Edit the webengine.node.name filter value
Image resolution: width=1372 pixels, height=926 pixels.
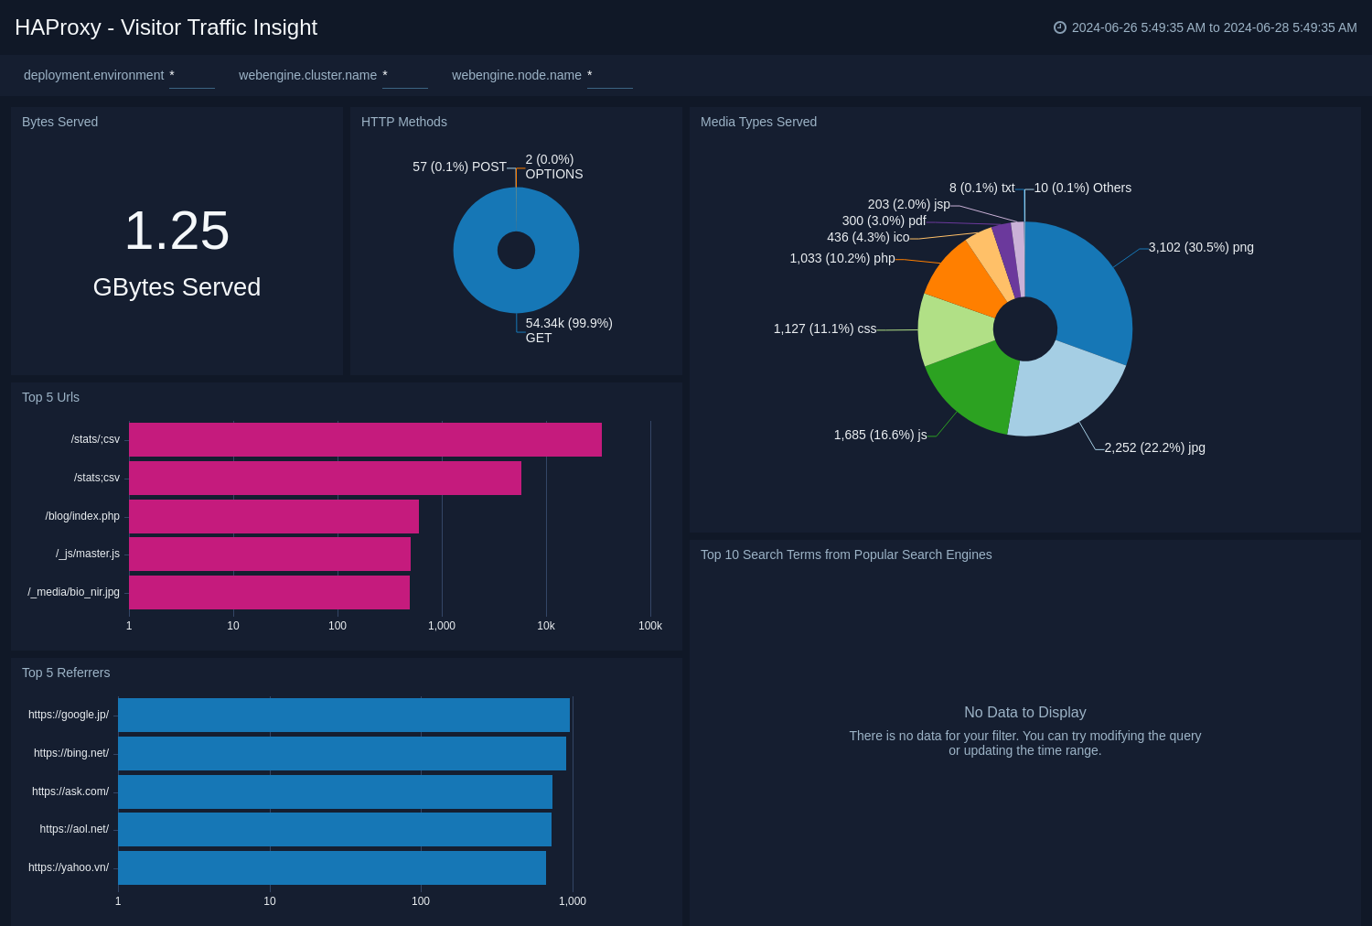click(x=610, y=76)
